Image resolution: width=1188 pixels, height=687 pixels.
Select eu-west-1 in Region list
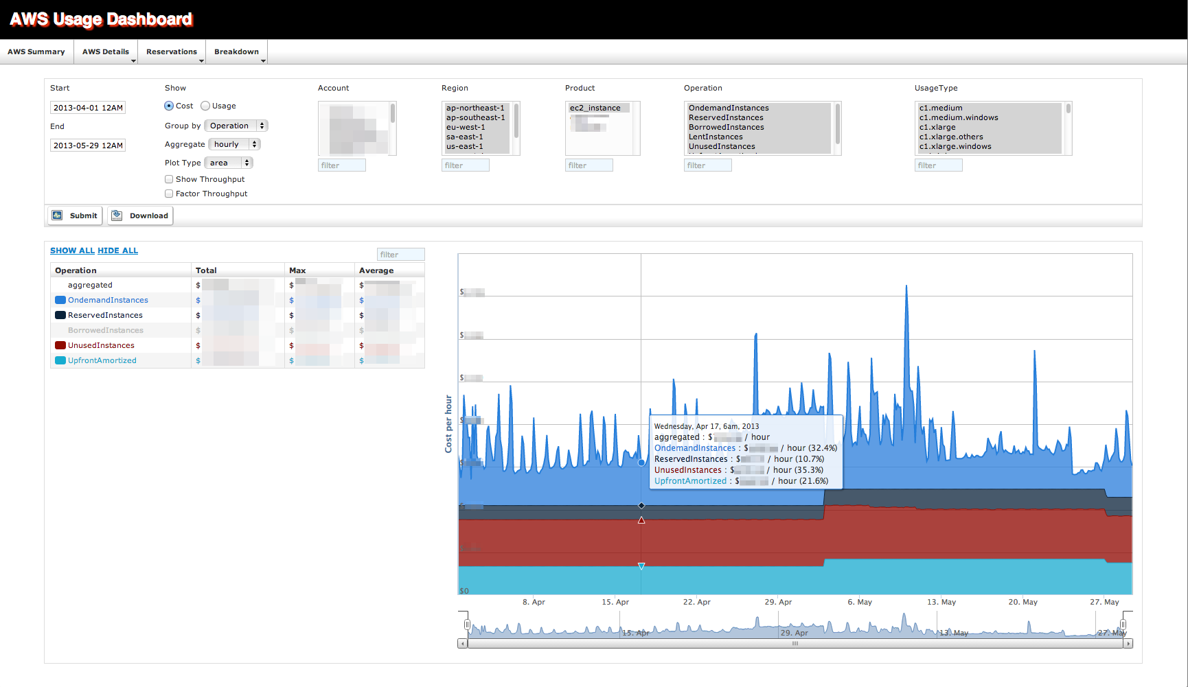tap(477, 127)
